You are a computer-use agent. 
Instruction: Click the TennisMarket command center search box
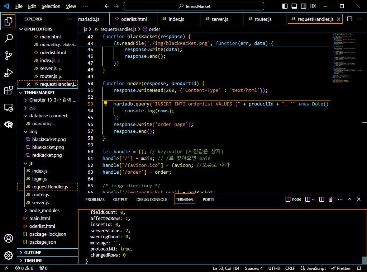[x=194, y=6]
